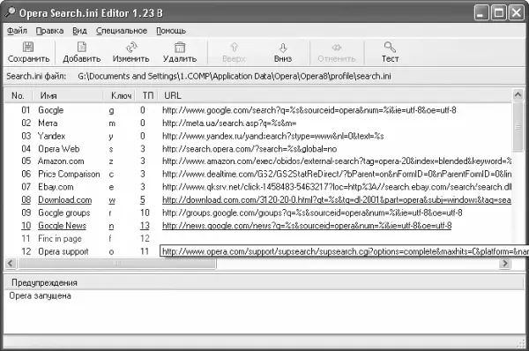Click the horizontal scrollbar left arrow
This screenshot has height=351, width=529.
click(11, 263)
